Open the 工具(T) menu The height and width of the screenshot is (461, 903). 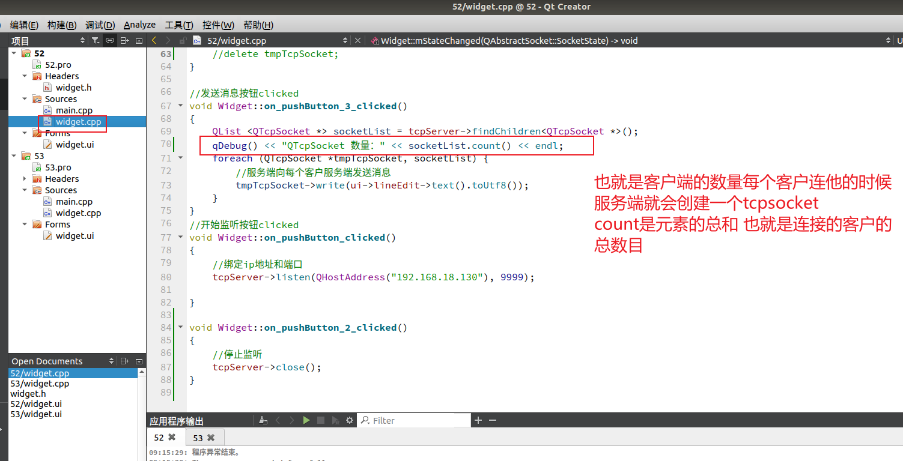179,25
